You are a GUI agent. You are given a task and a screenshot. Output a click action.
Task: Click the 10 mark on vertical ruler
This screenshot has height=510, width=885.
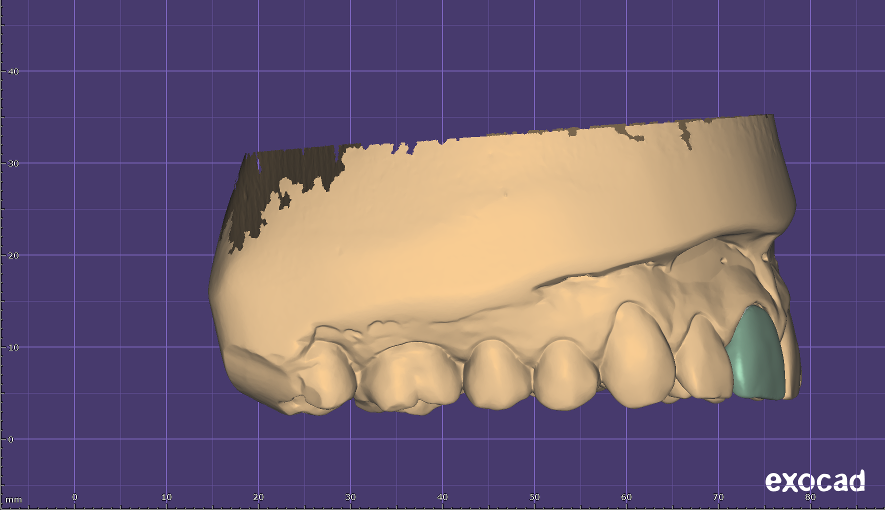(x=13, y=347)
